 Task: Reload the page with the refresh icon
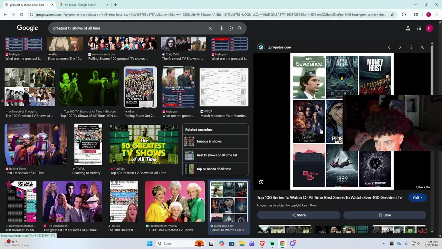coord(21,15)
